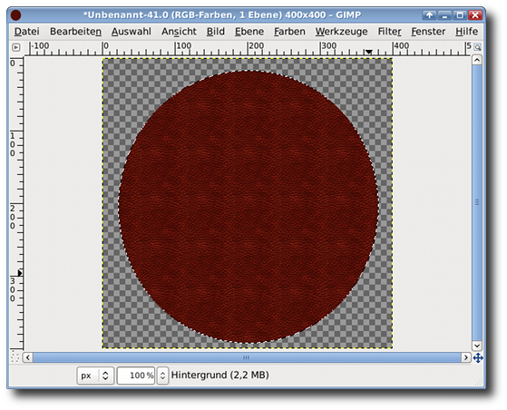Open the zoom percentage dropdown arrows
The height and width of the screenshot is (410, 507).
tap(162, 376)
